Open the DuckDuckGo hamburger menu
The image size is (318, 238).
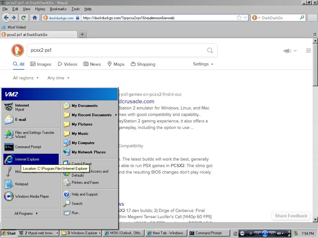click(308, 51)
